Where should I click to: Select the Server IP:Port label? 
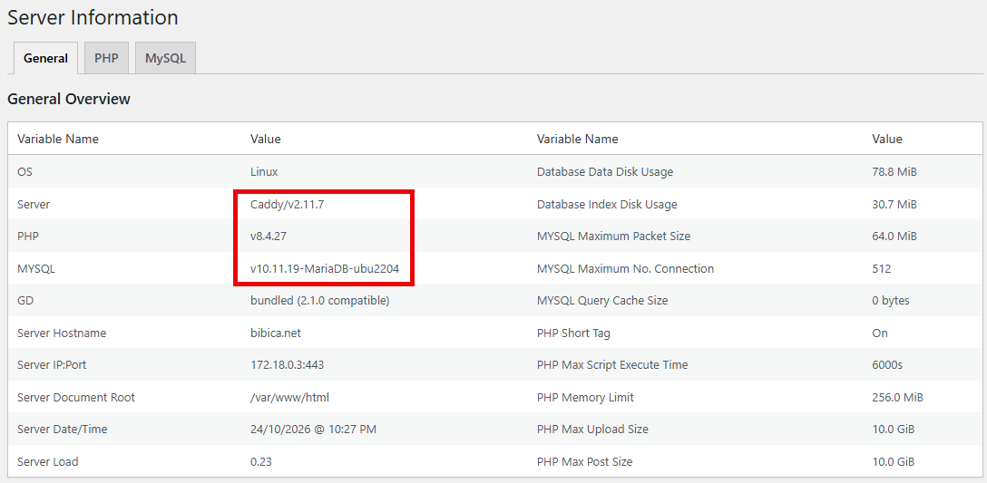(52, 365)
